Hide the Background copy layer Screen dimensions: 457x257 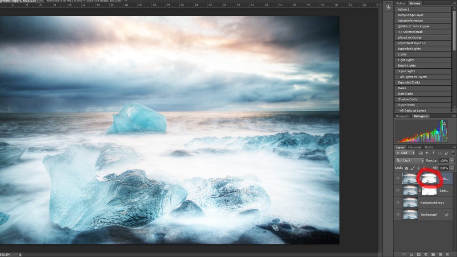click(398, 203)
